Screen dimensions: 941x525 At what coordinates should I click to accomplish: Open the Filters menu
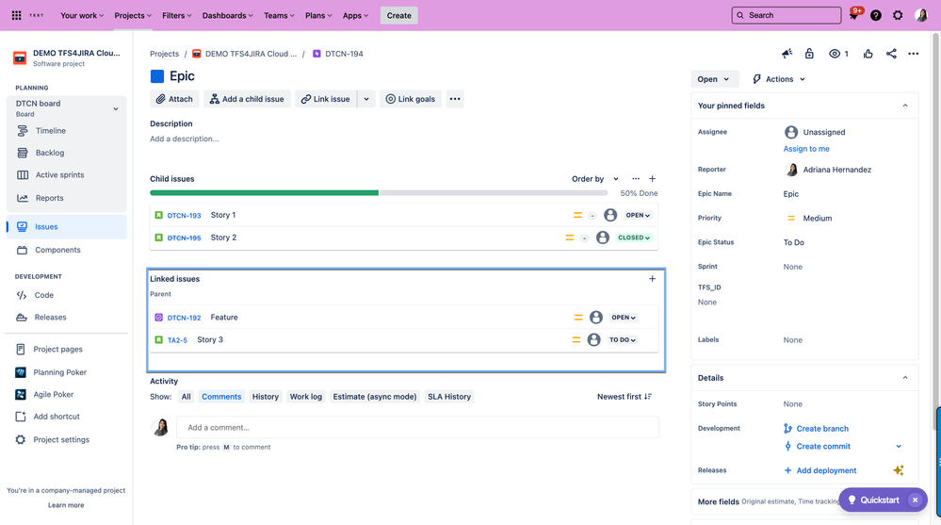point(176,16)
